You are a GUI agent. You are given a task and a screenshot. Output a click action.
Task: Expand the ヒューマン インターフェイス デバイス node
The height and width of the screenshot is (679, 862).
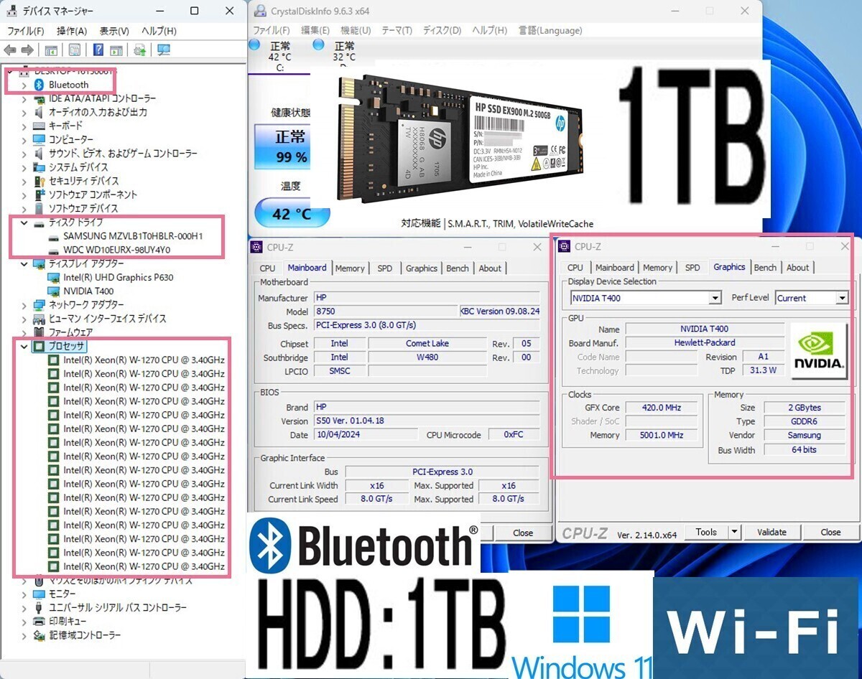pos(24,319)
